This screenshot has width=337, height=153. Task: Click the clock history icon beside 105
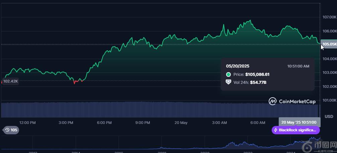7,130
